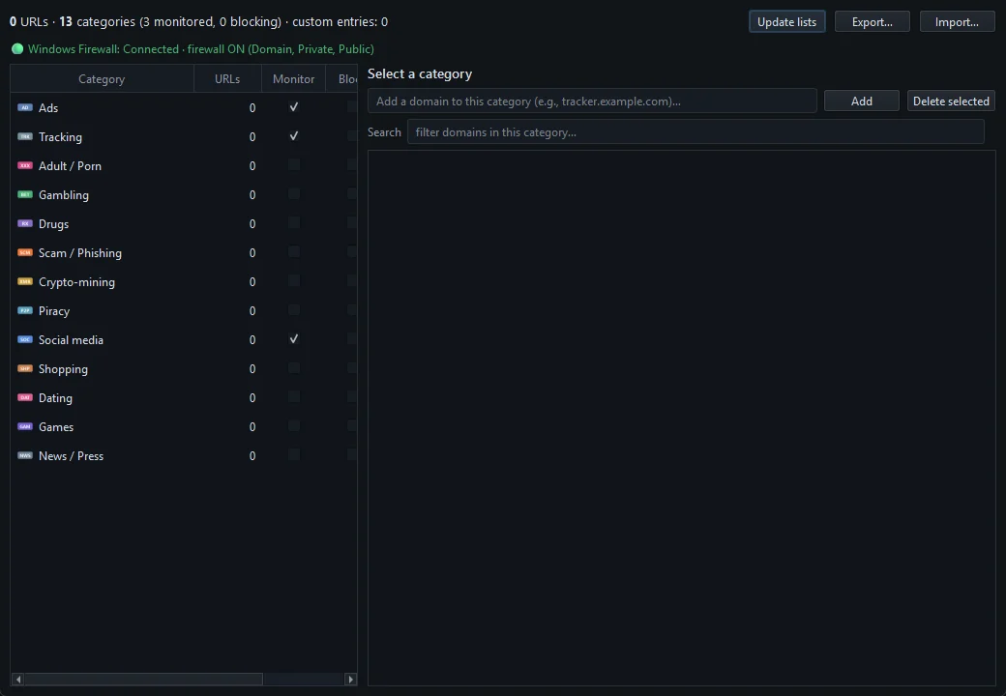Select the Piracy category row
The image size is (1006, 696).
(184, 310)
